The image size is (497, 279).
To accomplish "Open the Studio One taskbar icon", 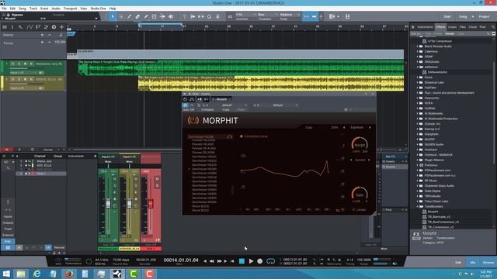I will tap(117, 274).
